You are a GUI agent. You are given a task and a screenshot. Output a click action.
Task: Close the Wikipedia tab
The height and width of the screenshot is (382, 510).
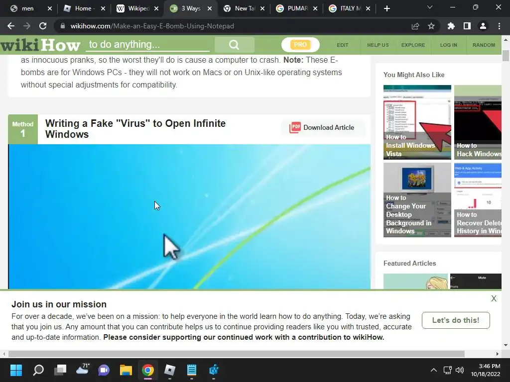(x=156, y=8)
